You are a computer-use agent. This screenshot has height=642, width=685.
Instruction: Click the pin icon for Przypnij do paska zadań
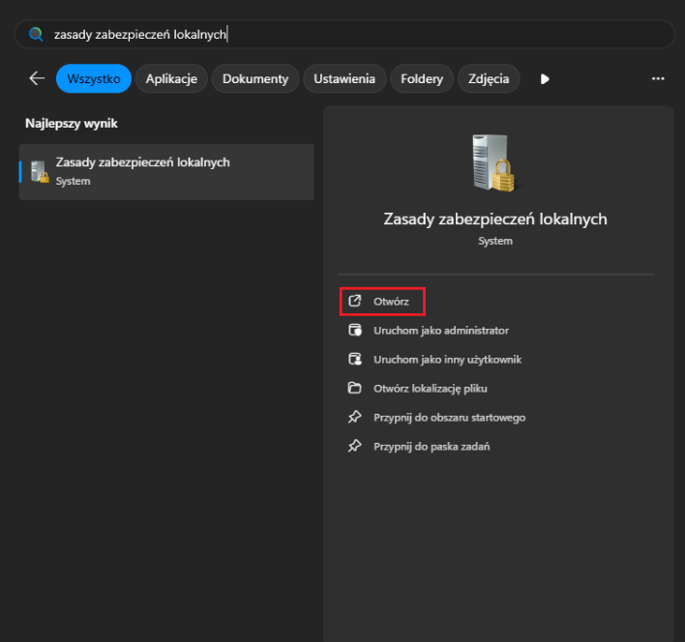tap(354, 447)
